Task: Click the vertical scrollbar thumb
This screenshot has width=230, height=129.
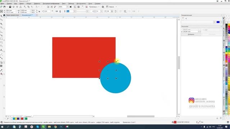Action: coord(179,63)
